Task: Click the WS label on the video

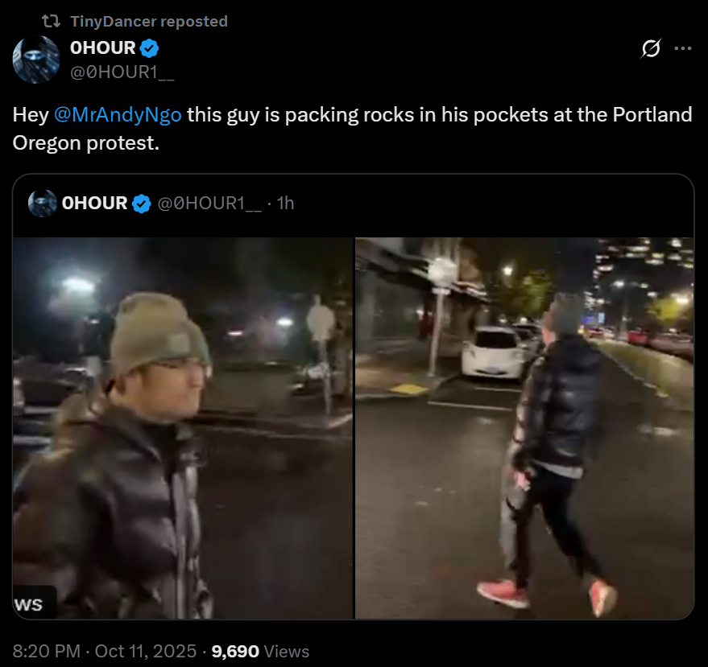Action: (31, 604)
